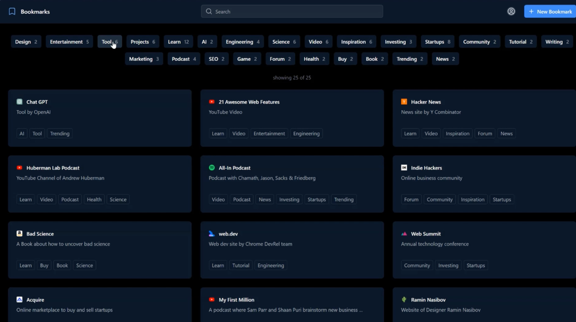Click the My First Million YouTube icon
The image size is (576, 322).
211,300
